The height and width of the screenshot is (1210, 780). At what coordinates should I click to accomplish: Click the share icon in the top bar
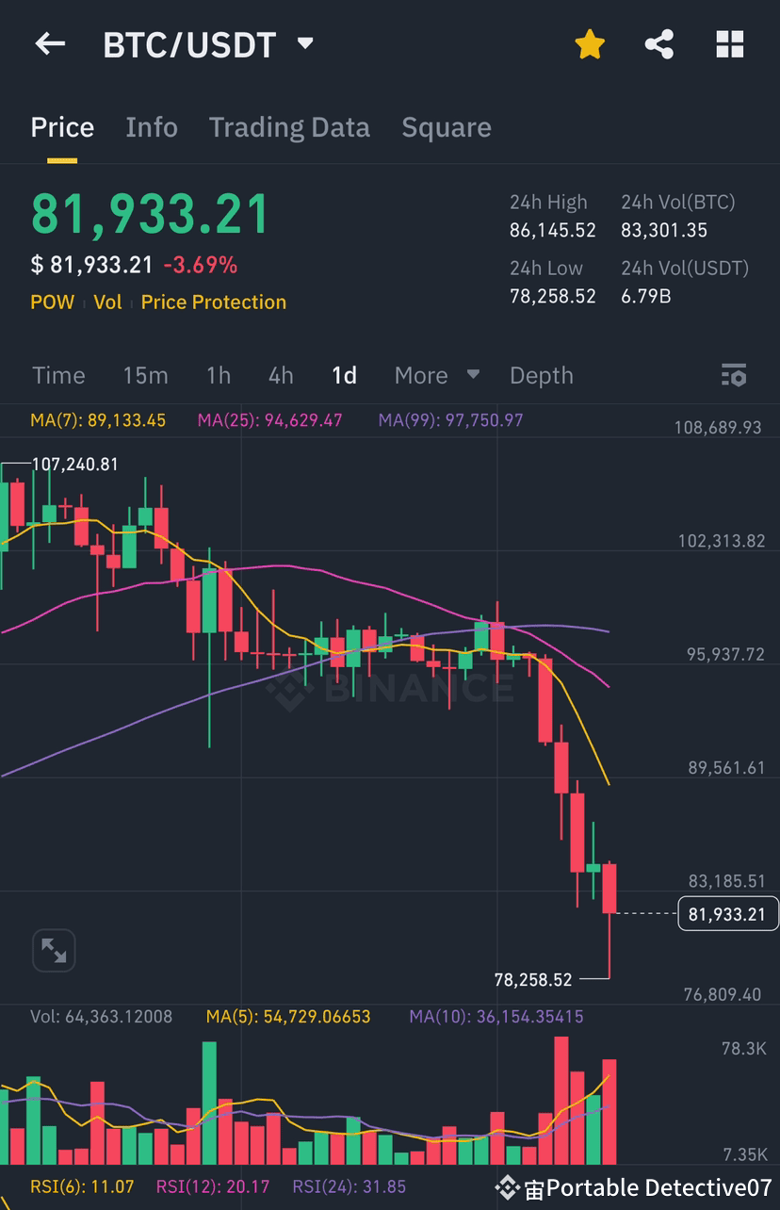pyautogui.click(x=659, y=43)
